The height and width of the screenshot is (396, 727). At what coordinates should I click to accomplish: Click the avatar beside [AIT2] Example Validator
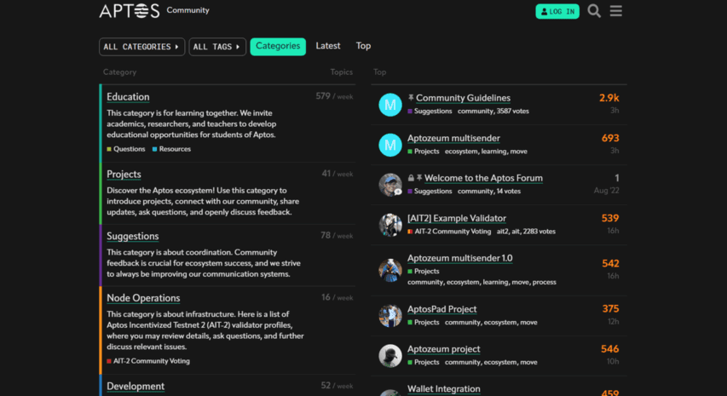390,225
